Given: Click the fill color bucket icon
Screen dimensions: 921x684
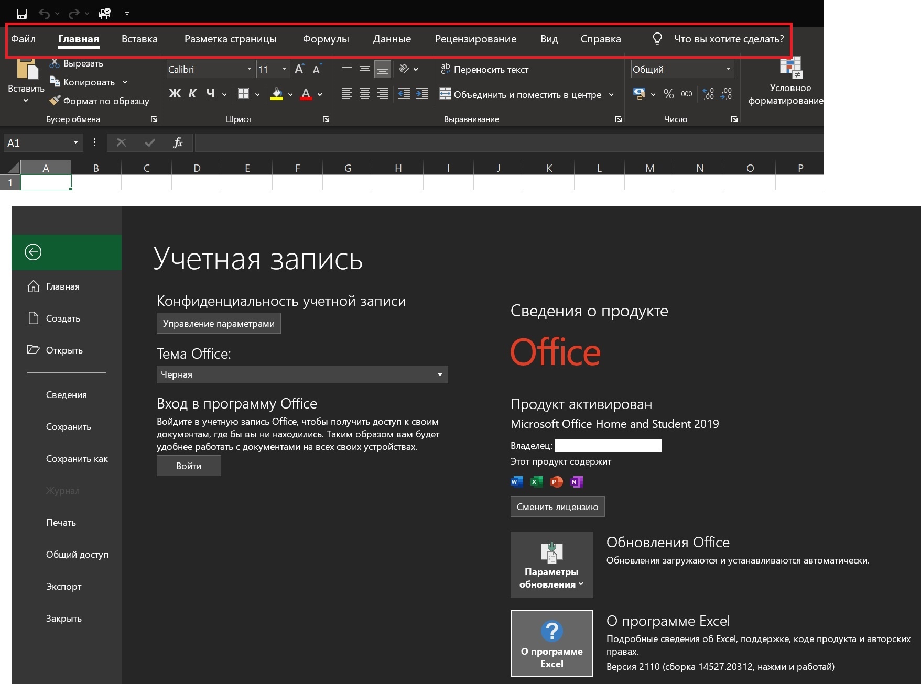Looking at the screenshot, I should point(277,94).
